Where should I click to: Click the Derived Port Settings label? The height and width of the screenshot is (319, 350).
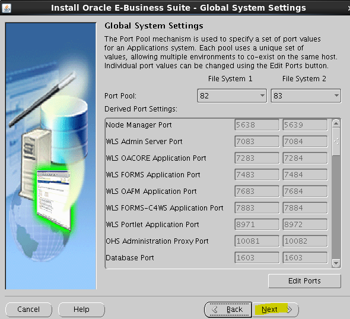[x=141, y=109]
